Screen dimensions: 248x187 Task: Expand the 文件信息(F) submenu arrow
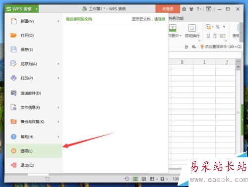[x=59, y=107]
